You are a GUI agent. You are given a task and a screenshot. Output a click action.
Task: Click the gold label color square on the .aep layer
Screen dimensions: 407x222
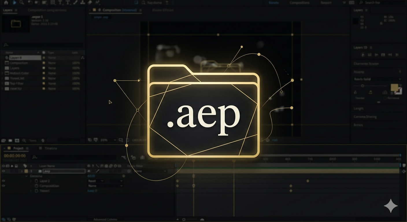26,171
